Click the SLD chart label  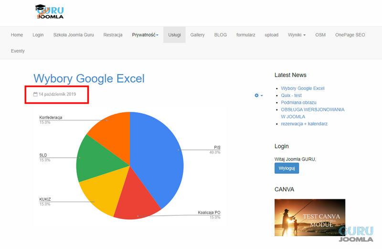[43, 155]
